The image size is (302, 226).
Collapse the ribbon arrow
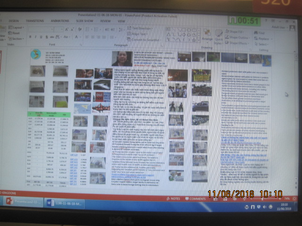(294, 51)
